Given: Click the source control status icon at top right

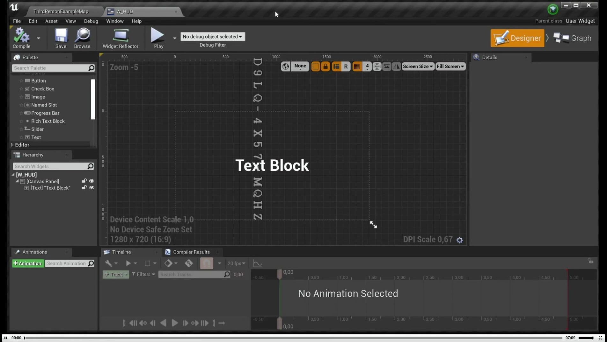Looking at the screenshot, I should 553,9.
